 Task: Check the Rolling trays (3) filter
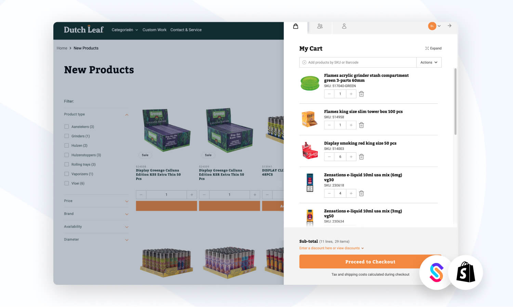(67, 164)
